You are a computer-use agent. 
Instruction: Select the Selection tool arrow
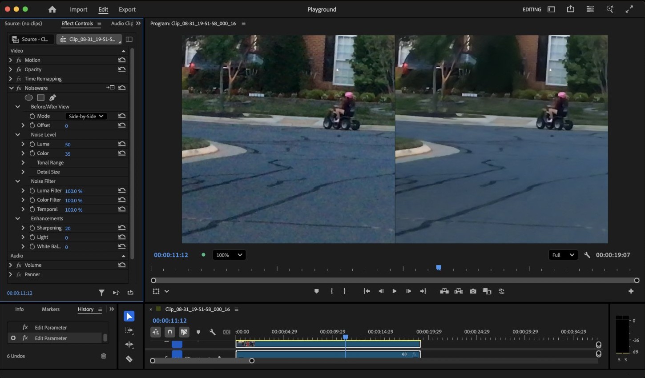coord(129,316)
